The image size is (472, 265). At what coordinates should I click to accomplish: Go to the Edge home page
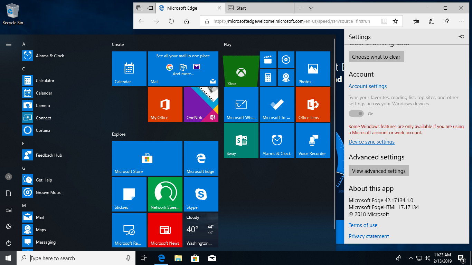coord(187,21)
